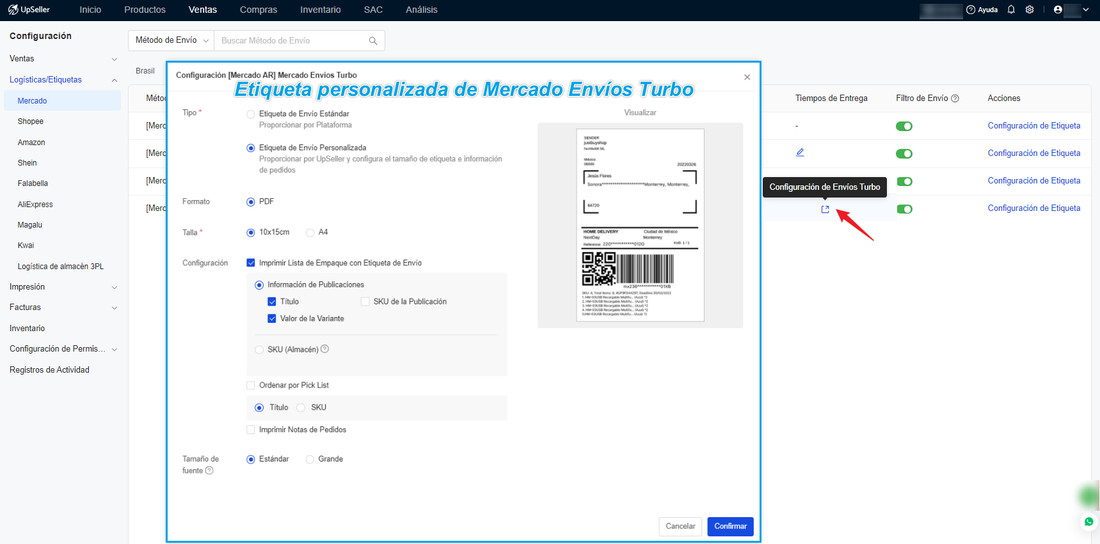Viewport: 1100px width, 544px height.
Task: Select Amazon in sidebar
Action: click(31, 143)
